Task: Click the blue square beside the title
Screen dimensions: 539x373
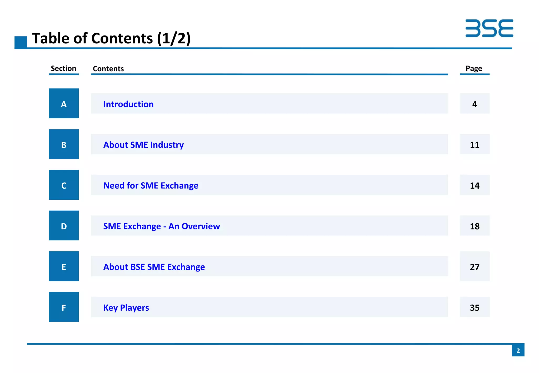Action: pos(21,43)
